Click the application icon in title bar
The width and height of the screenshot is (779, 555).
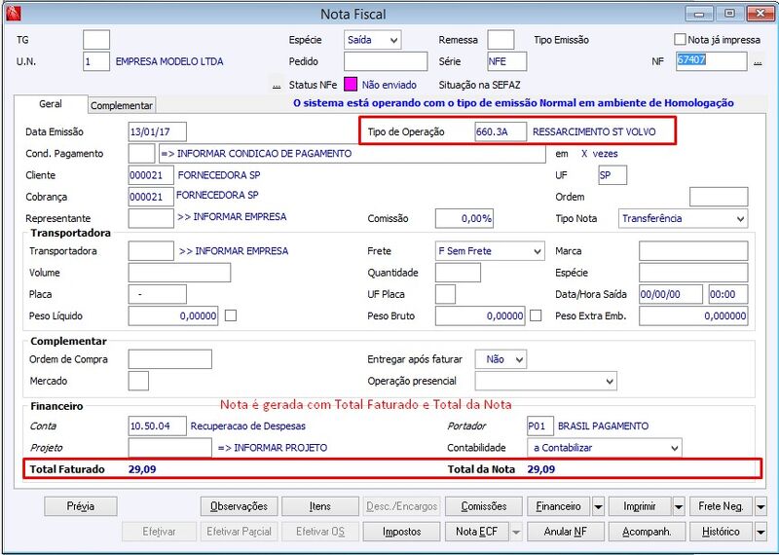click(14, 14)
